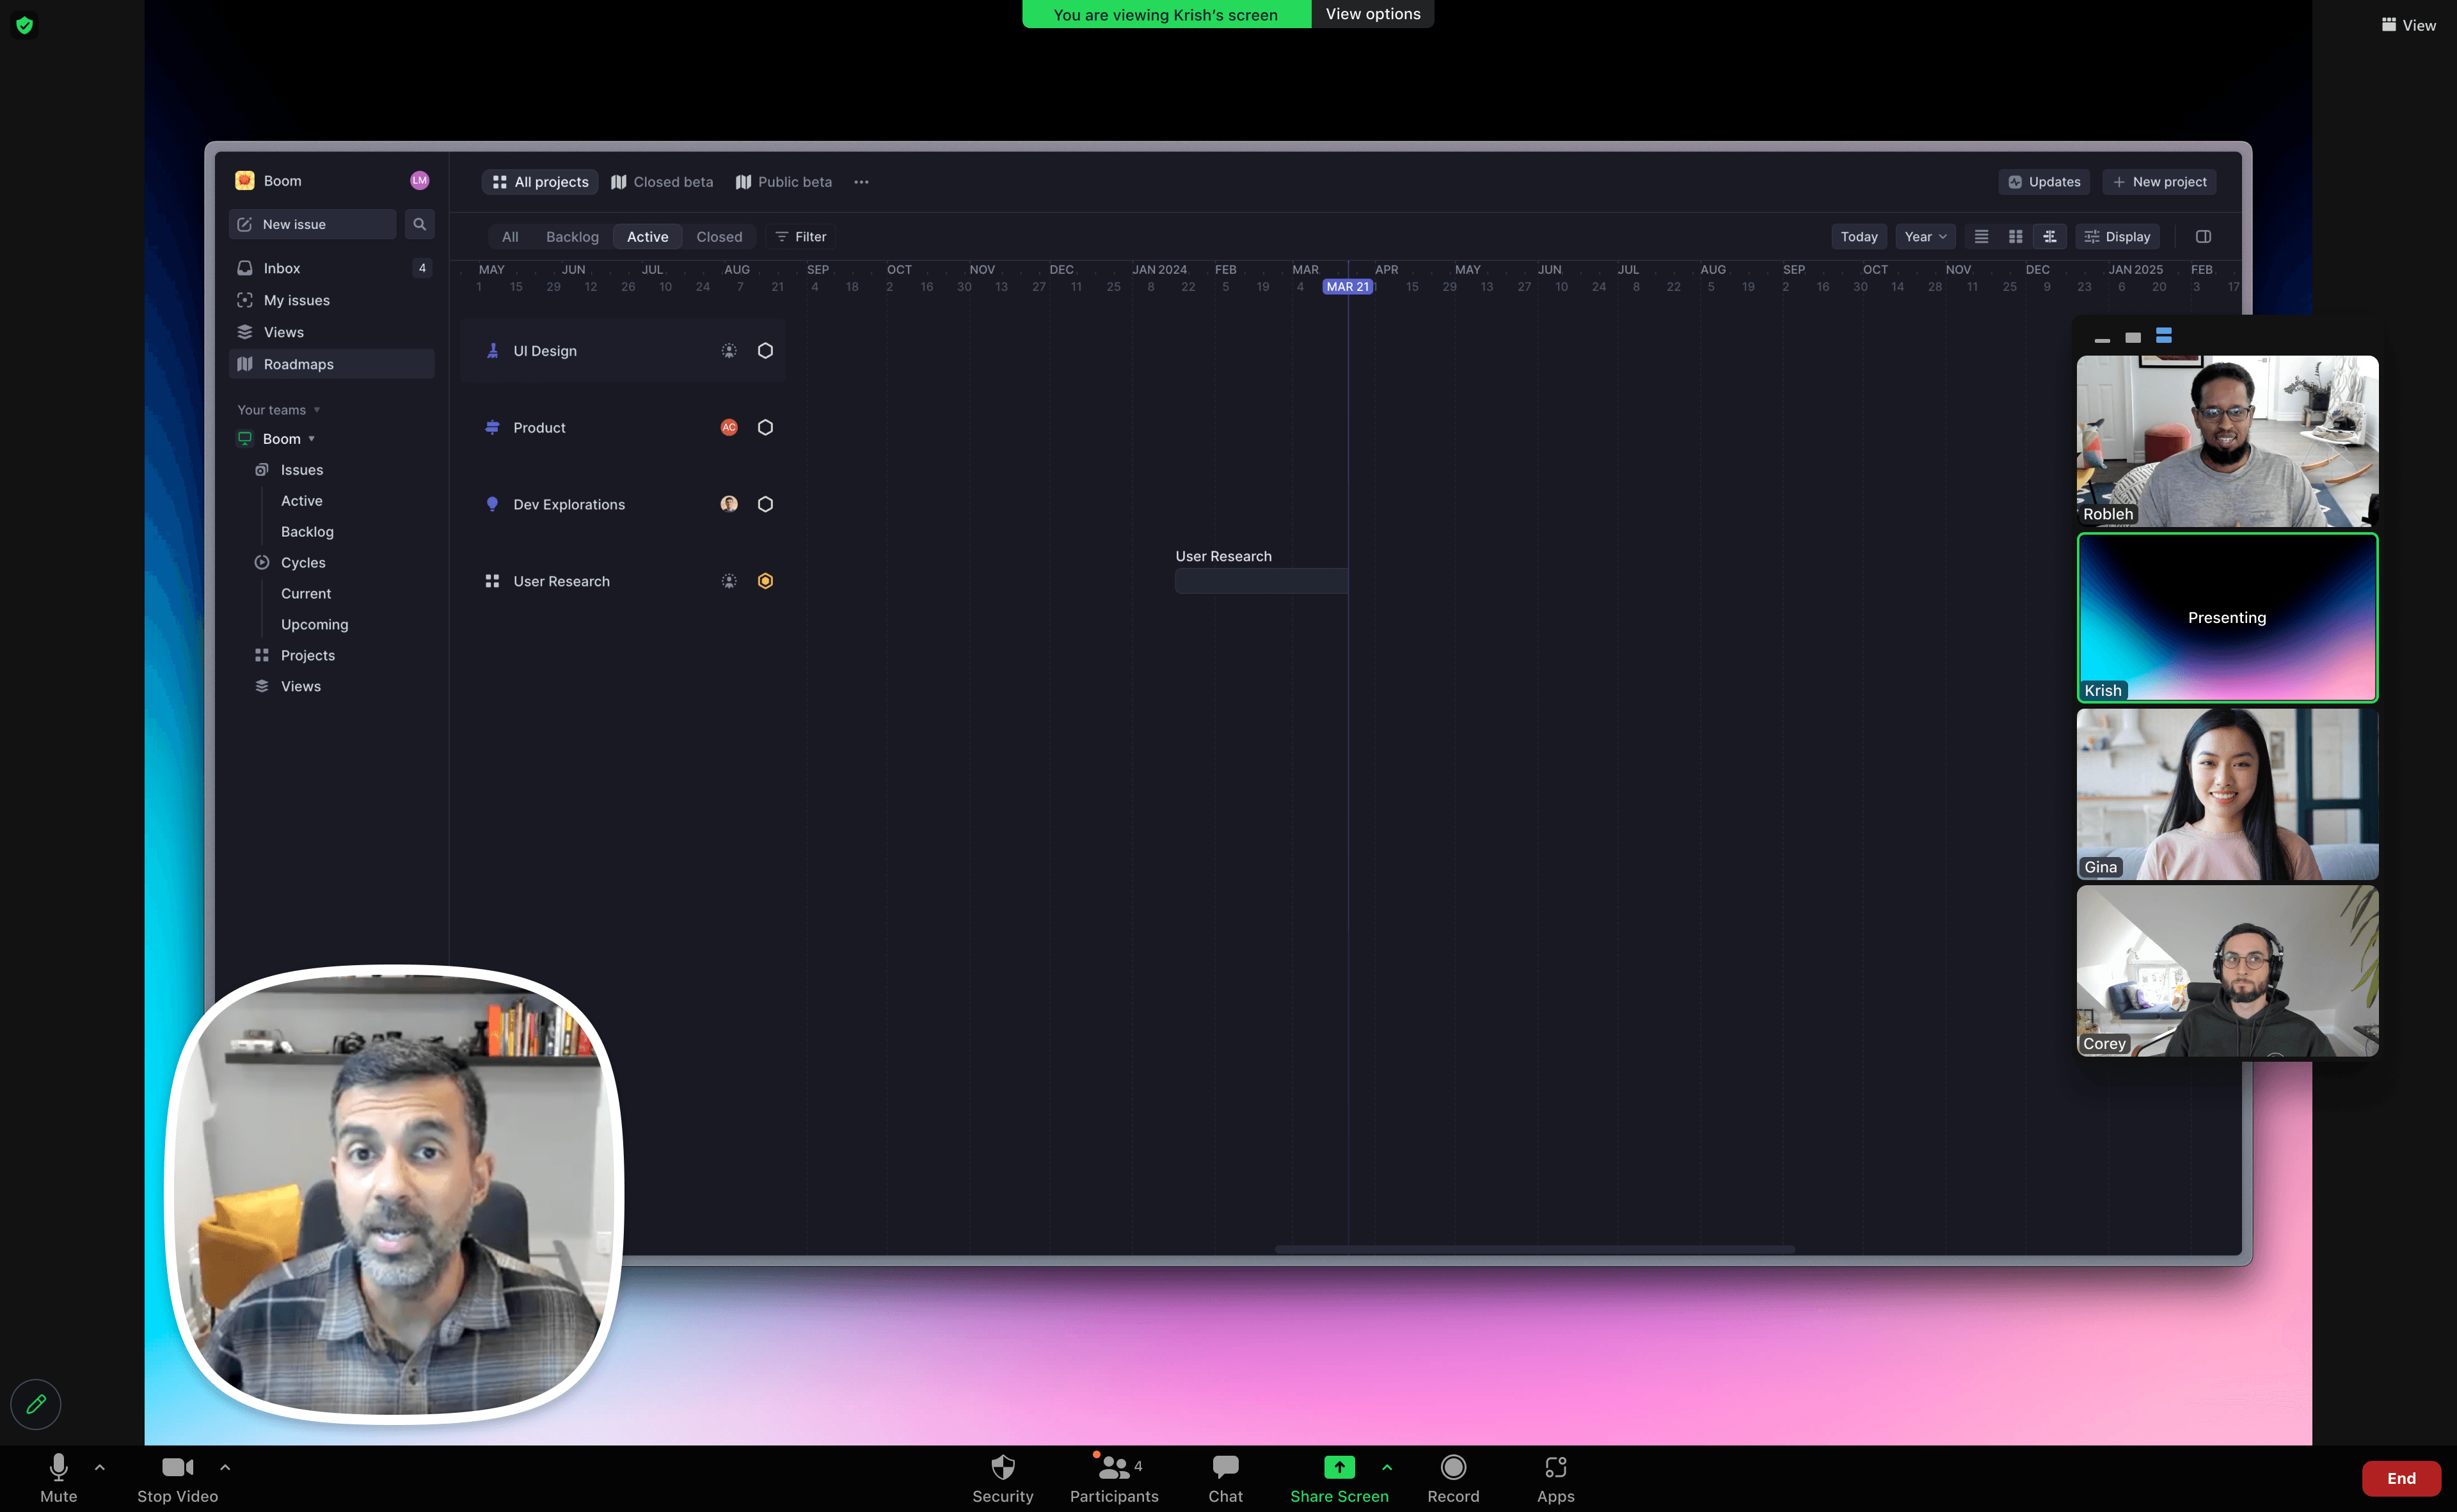Click Product project lead avatar AC
This screenshot has width=2457, height=1512.
tap(729, 427)
